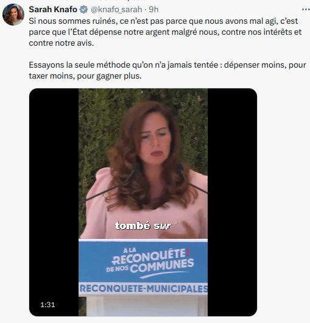
Task: Click the RECONQUETE-MUNICIPALES banner in the video
Action: coord(143,289)
